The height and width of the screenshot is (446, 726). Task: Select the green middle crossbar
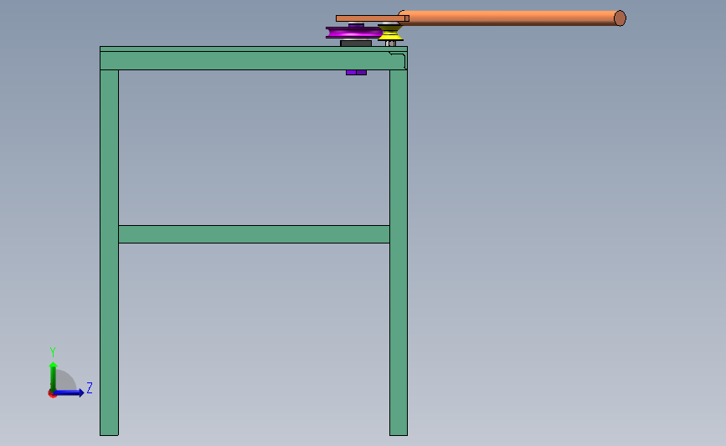pos(254,234)
